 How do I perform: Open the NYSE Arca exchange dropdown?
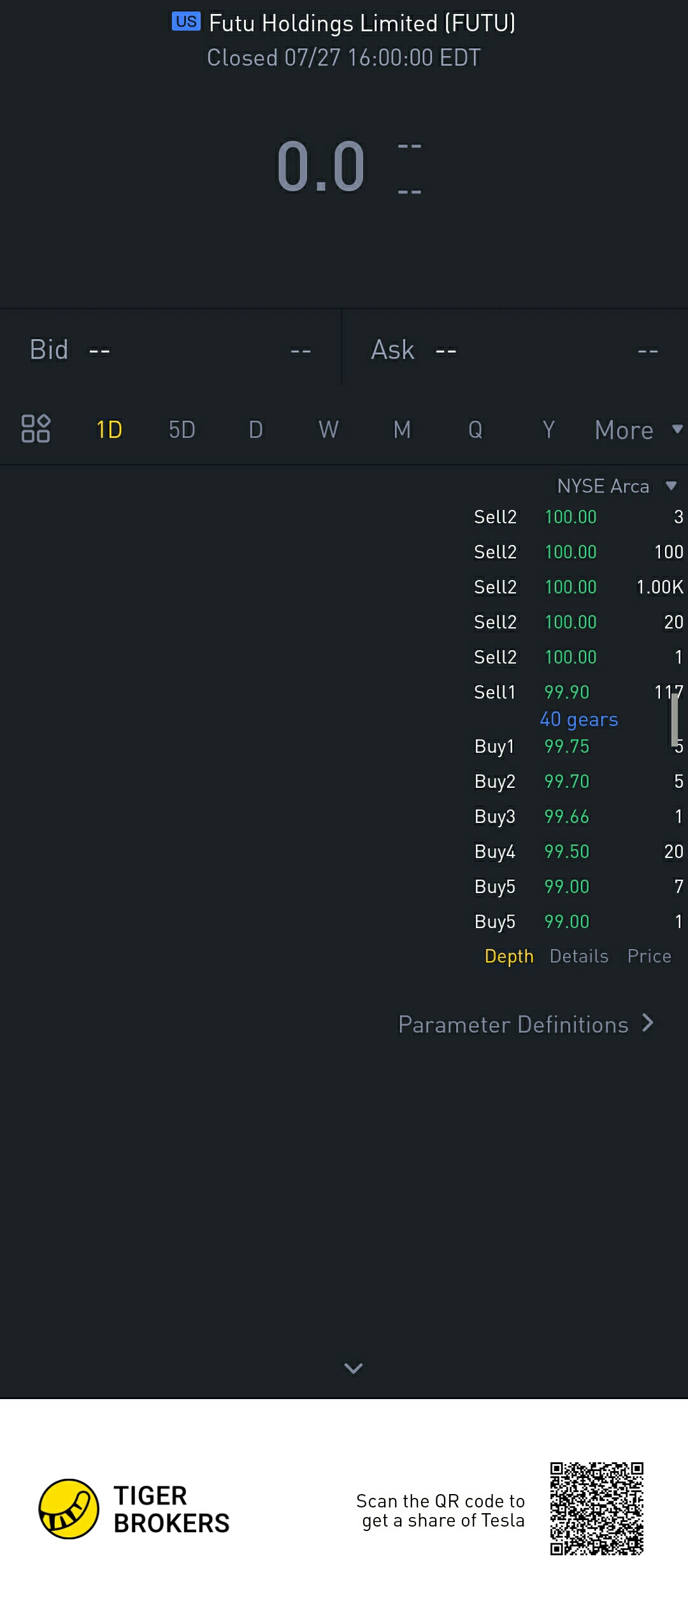coord(615,486)
